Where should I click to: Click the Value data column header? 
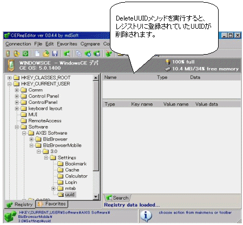(x=207, y=104)
